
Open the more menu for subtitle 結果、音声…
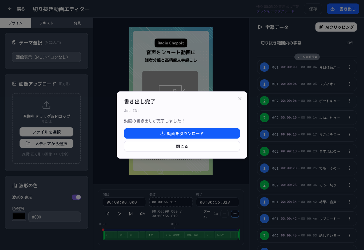[x=350, y=202]
